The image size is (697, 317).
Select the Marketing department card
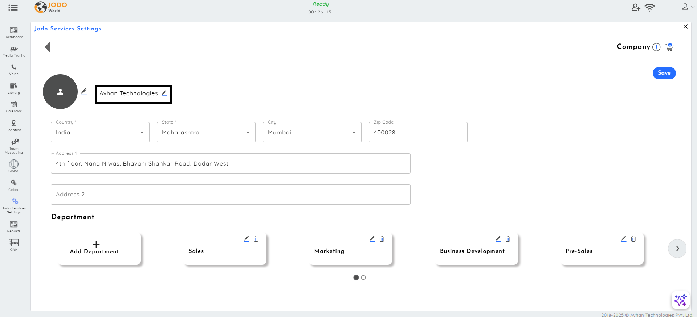pos(351,249)
